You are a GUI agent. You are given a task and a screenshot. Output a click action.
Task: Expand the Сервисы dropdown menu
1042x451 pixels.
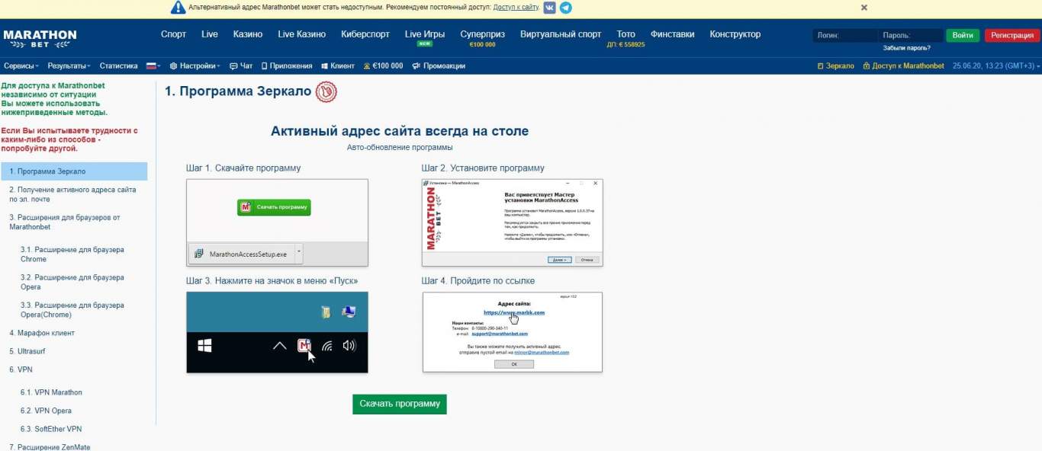click(x=21, y=66)
